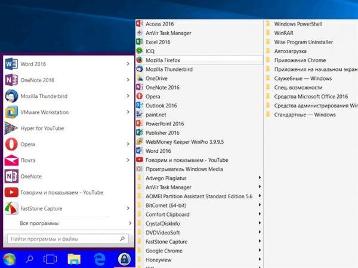Click the FastStone Capture icon in left pane
Viewport: 358px width, 268px height.
[11, 208]
